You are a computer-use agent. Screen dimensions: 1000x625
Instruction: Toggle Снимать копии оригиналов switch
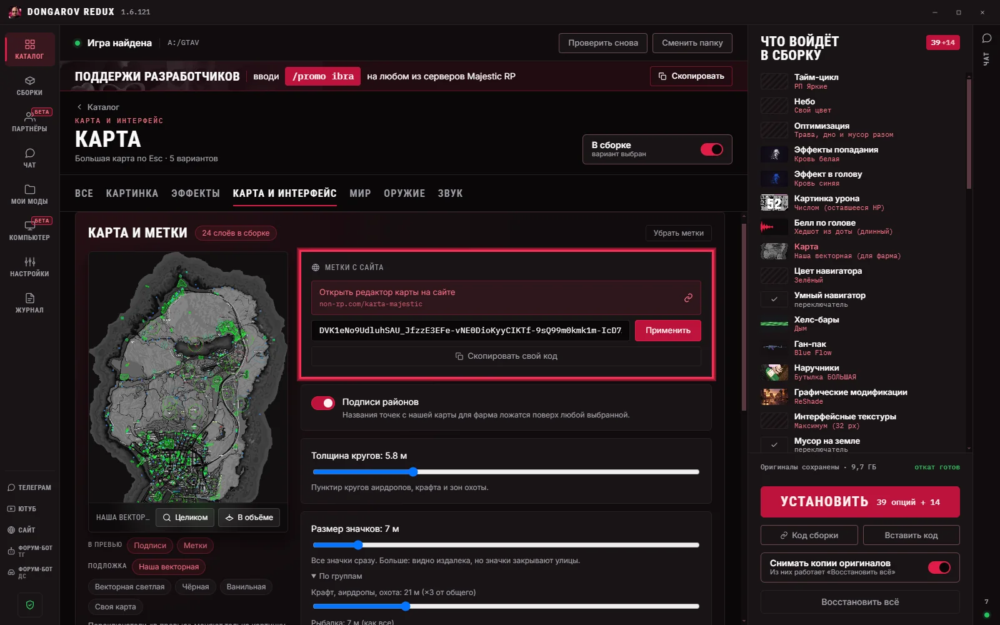click(x=939, y=567)
